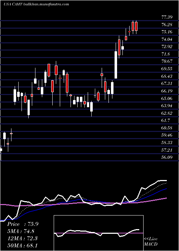Viewport: 179px width, 251px height.
Task: Click the 57.21 price axis label
Action: (167, 150)
